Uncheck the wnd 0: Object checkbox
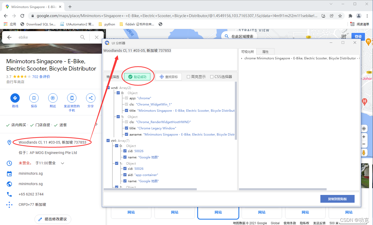The height and width of the screenshot is (225, 373). [x=118, y=93]
